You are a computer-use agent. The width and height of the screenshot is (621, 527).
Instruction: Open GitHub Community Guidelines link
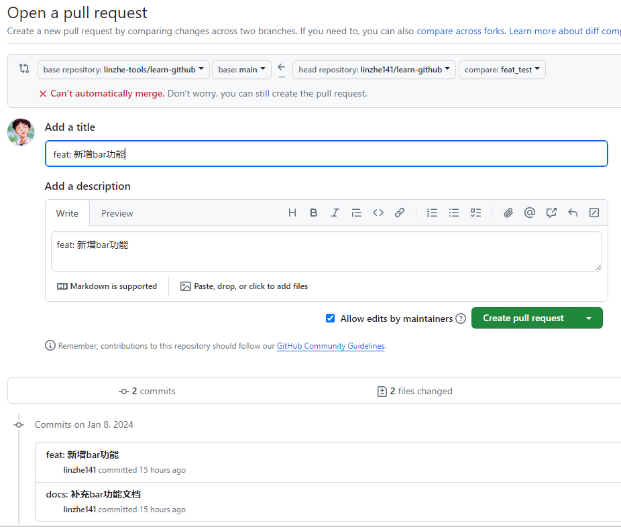coord(331,346)
